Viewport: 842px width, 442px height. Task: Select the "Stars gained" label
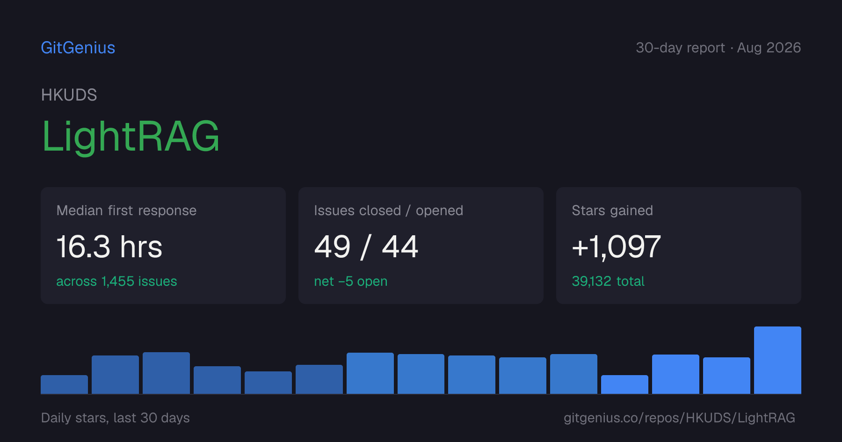[x=612, y=210]
